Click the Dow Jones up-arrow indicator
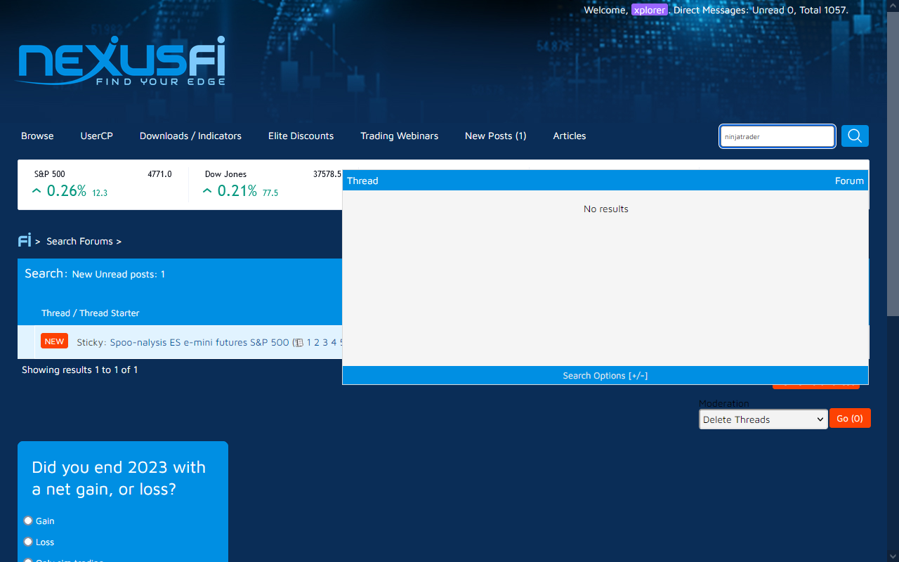The image size is (899, 562). 207,191
